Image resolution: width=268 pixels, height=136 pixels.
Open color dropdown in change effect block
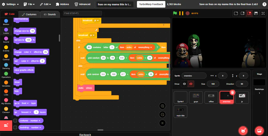pyautogui.click(x=27, y=52)
